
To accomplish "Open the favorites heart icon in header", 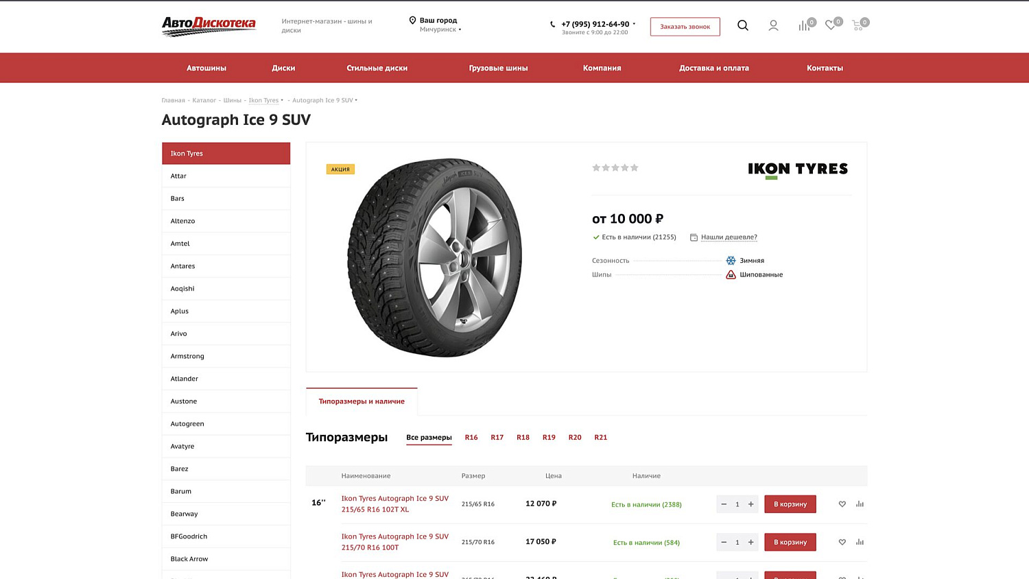I will click(830, 25).
